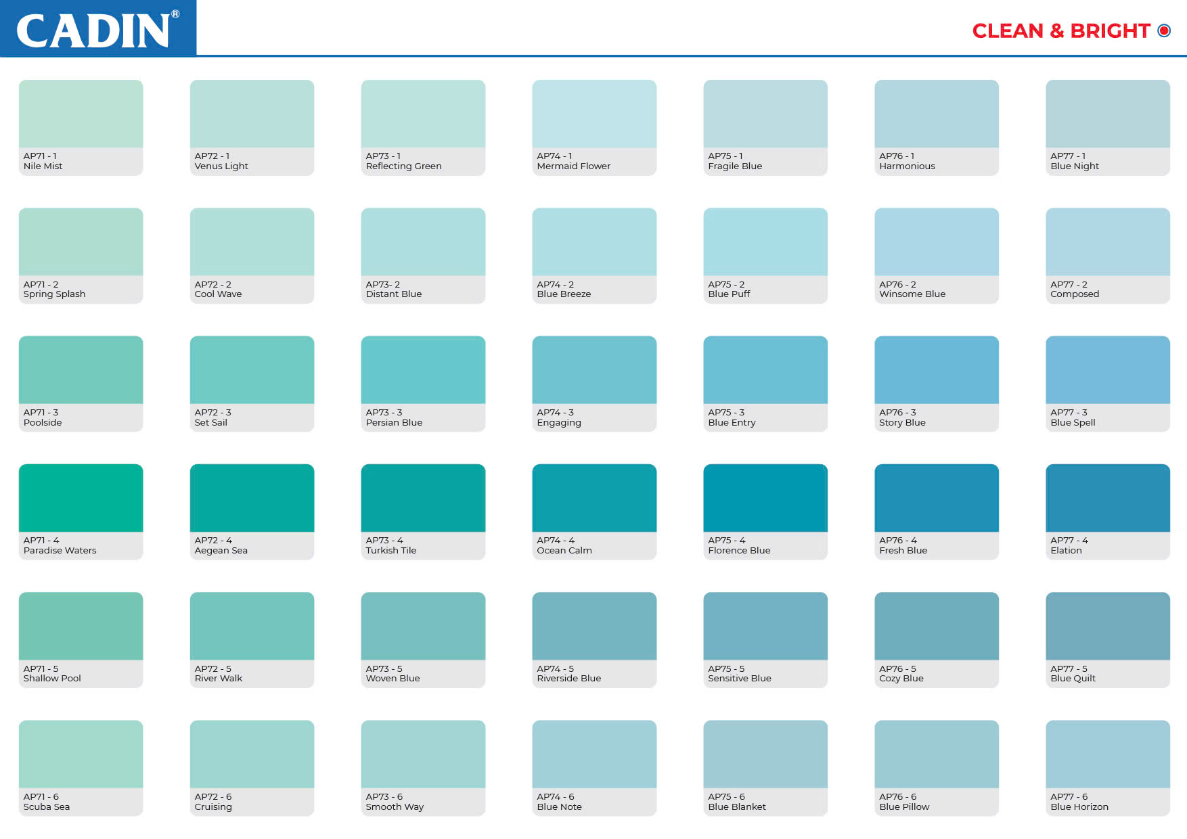This screenshot has width=1187, height=839.
Task: Select the Nile Mist color swatch
Action: click(81, 114)
